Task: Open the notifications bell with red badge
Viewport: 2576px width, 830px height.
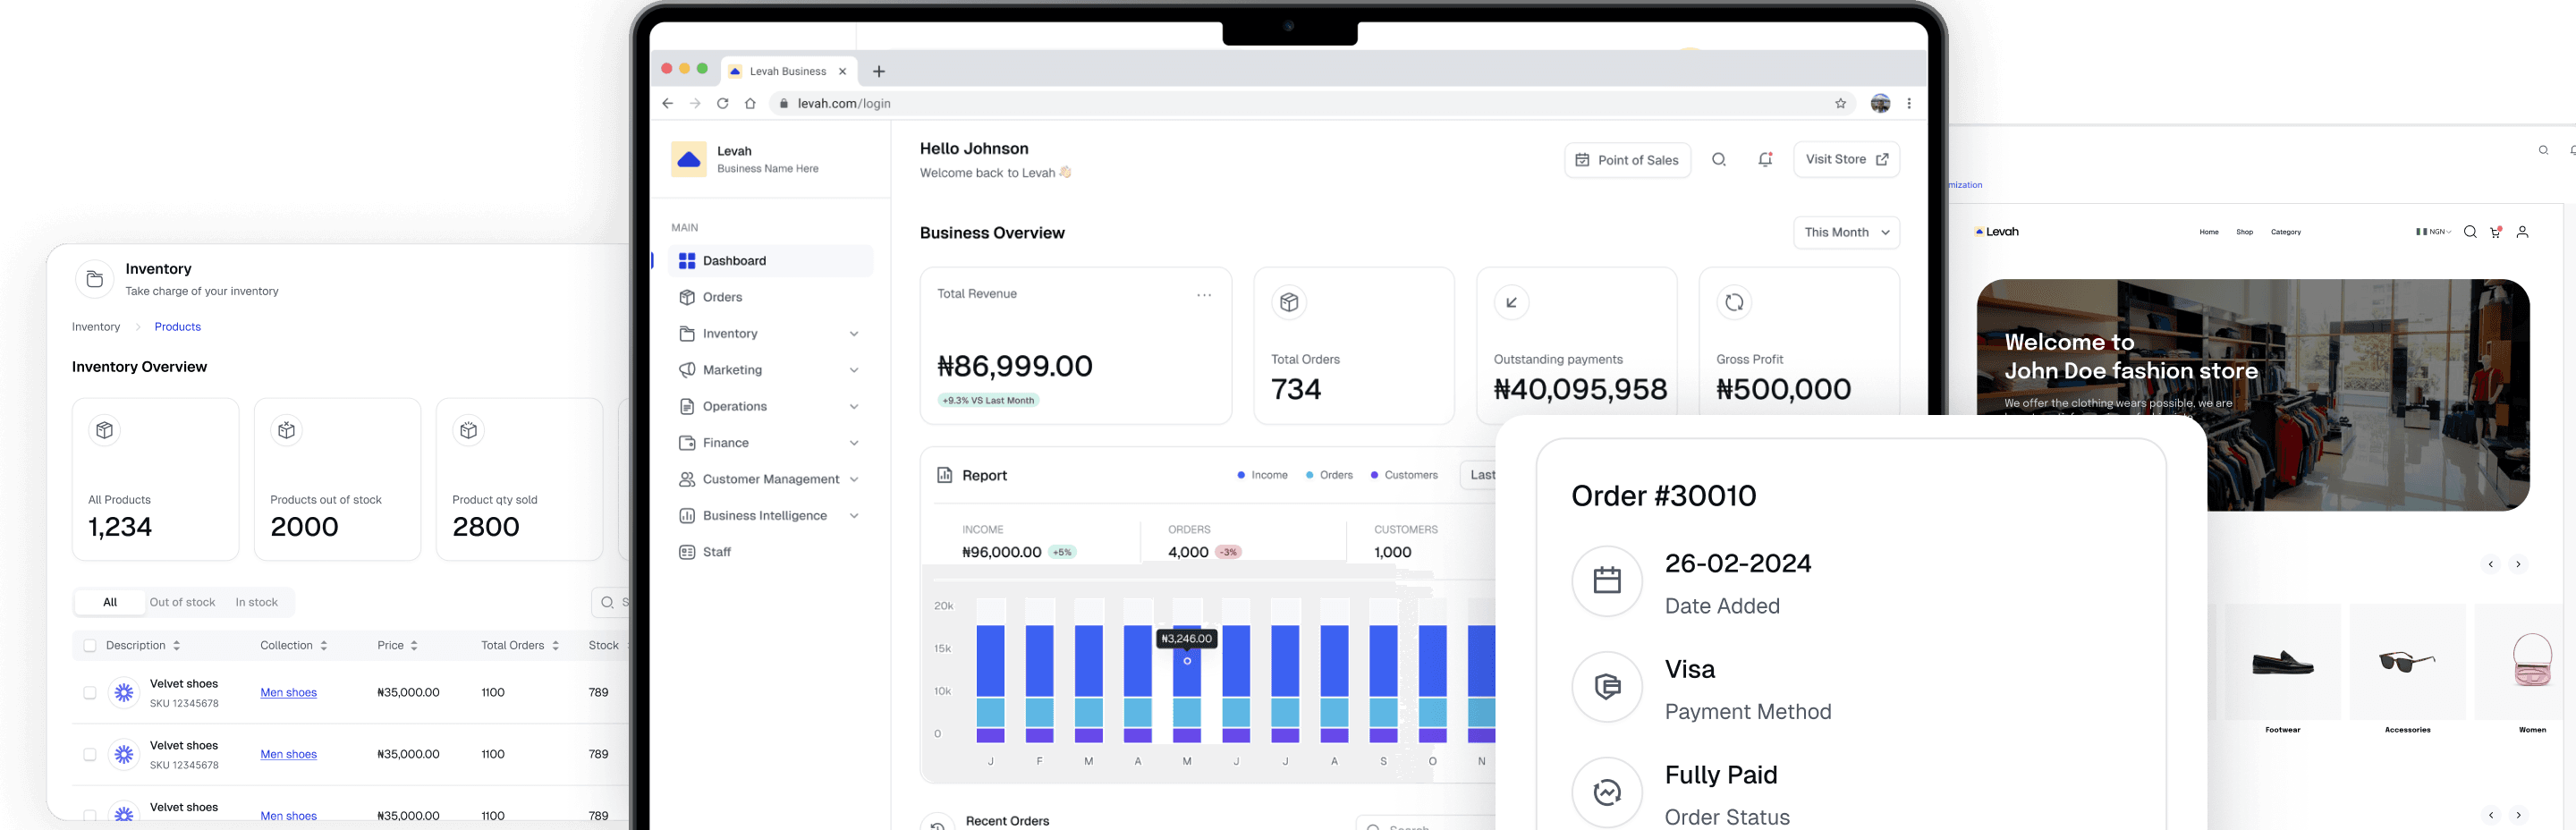Action: point(1766,159)
